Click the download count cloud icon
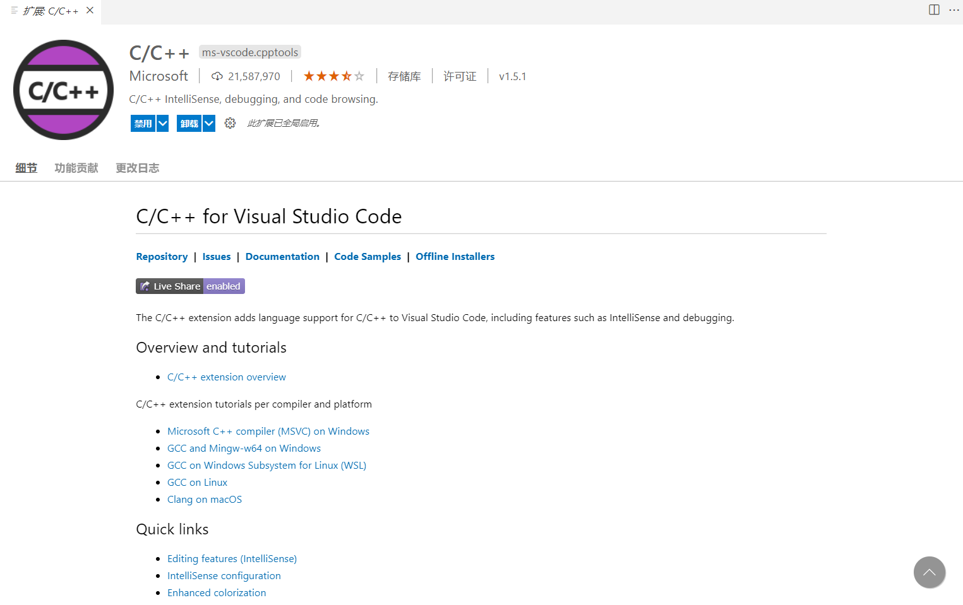Image resolution: width=963 pixels, height=605 pixels. click(x=217, y=76)
